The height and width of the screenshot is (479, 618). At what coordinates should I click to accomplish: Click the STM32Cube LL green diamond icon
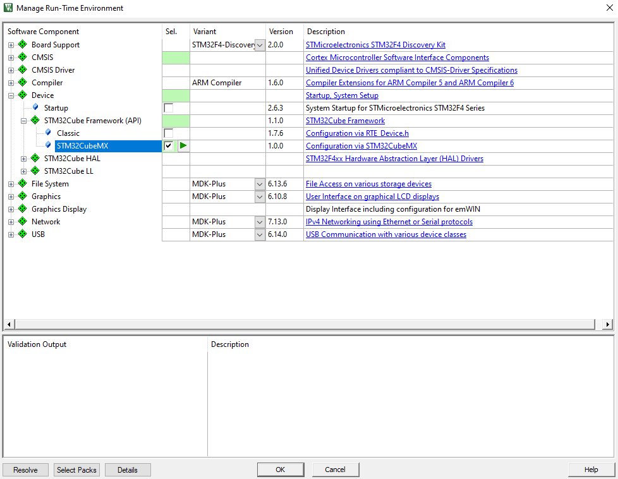point(35,171)
